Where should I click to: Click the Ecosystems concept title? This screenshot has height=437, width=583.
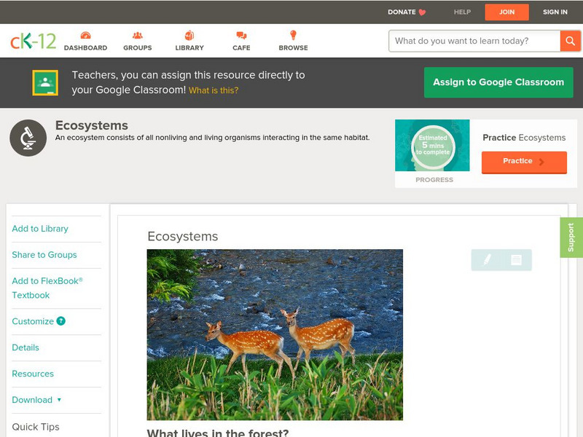92,125
